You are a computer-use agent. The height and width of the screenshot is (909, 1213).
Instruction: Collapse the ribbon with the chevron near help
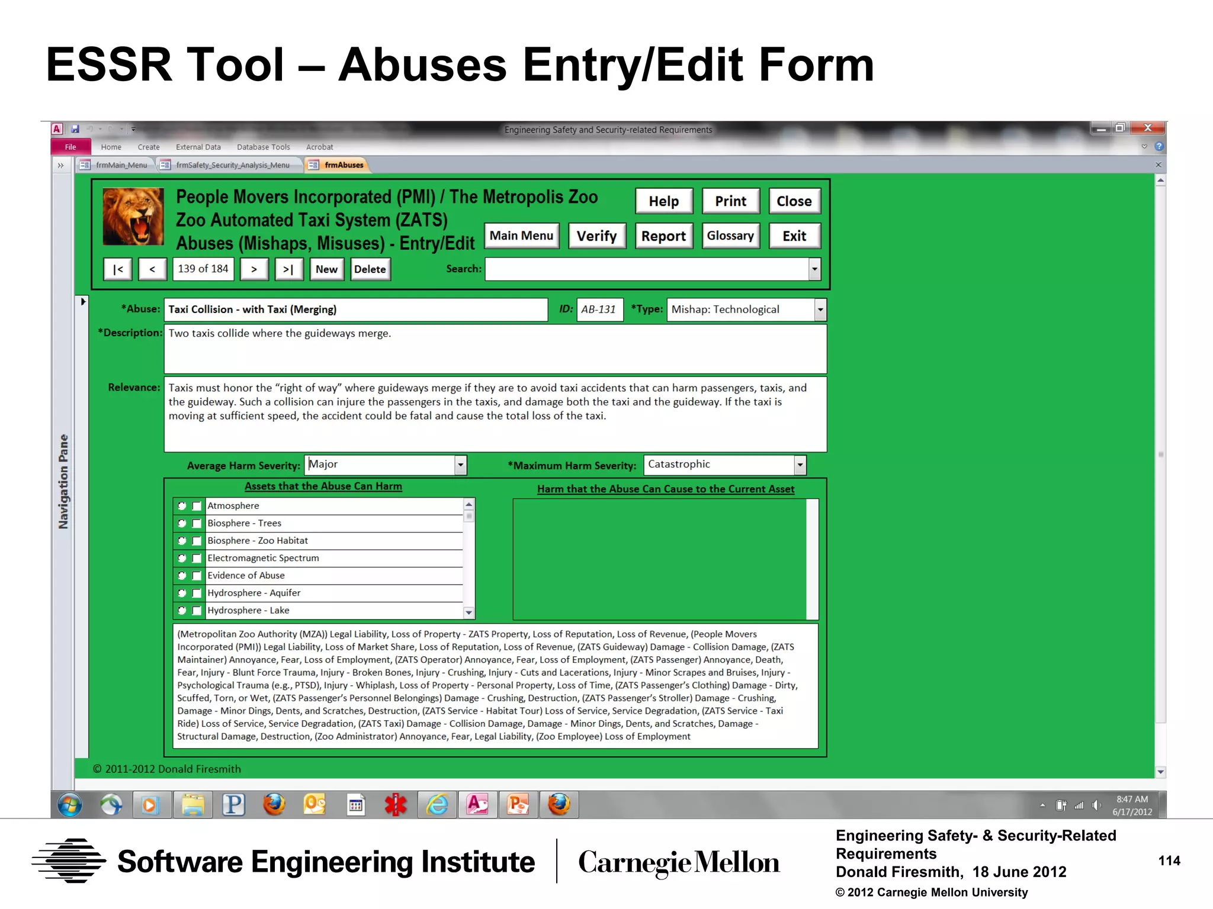(x=1144, y=146)
